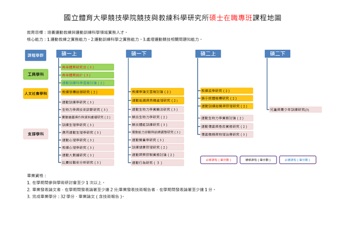The width and height of the screenshot is (345, 244).
Task: Click the red 必修課程 legend box
Action: point(218,160)
